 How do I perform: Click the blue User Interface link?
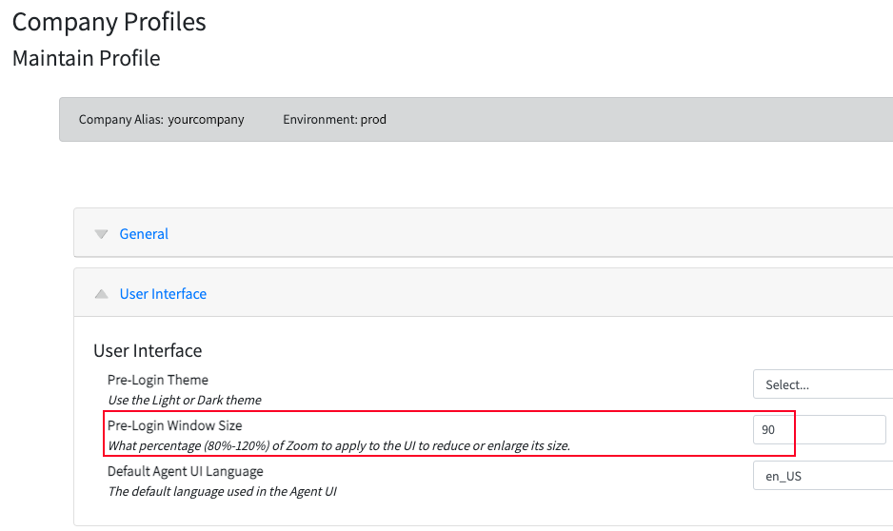tap(163, 294)
